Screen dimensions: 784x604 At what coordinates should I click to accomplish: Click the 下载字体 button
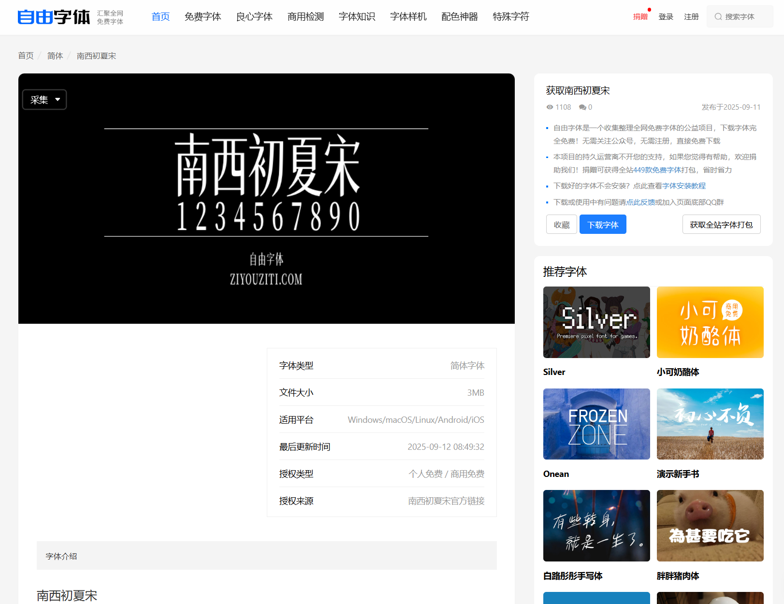(603, 225)
